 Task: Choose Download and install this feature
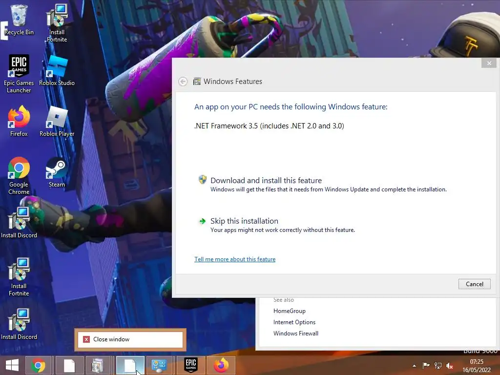322,184
